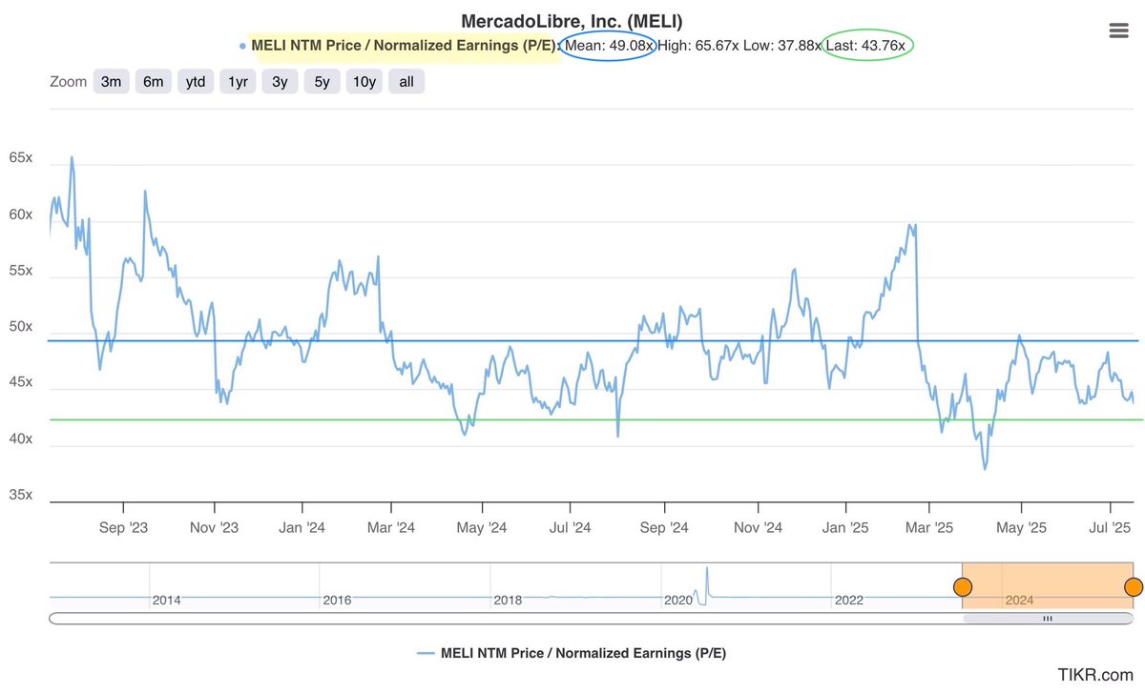Click the 2016 label in navigator
The width and height of the screenshot is (1145, 693).
pyautogui.click(x=337, y=601)
